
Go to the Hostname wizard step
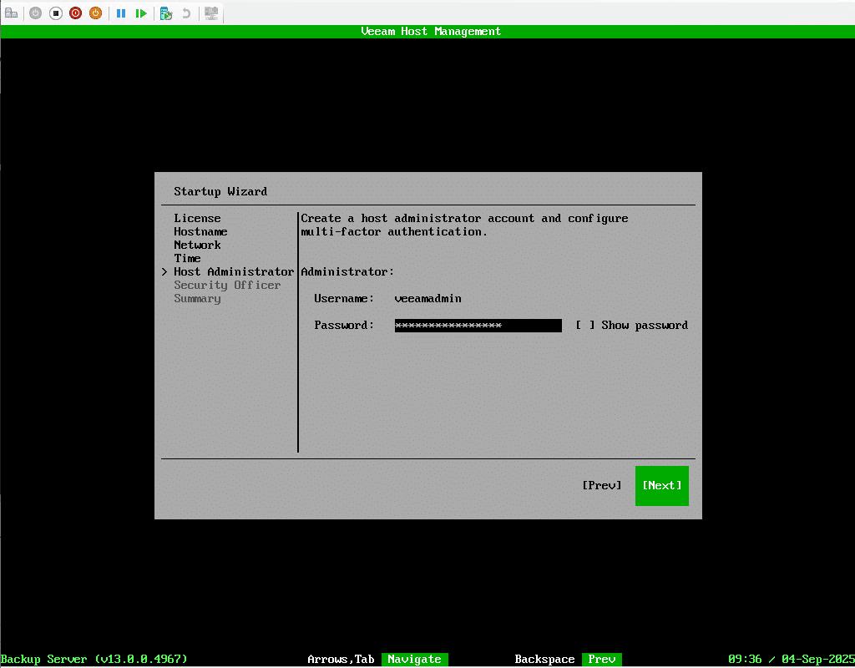click(x=200, y=231)
